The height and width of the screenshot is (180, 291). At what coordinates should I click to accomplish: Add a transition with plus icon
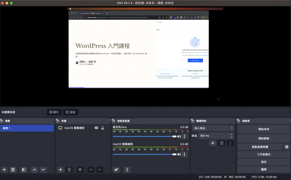(x=213, y=143)
